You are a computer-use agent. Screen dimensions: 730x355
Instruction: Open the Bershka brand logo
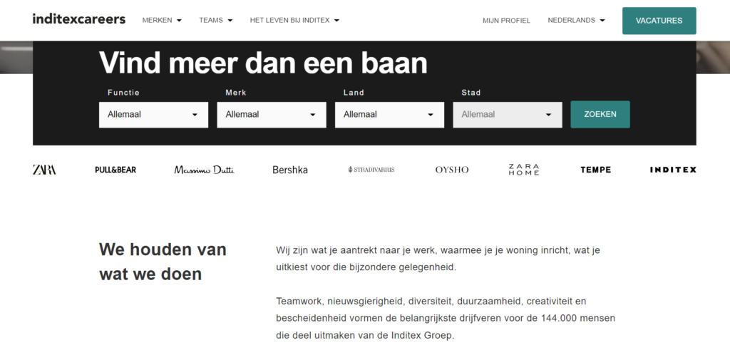click(290, 170)
